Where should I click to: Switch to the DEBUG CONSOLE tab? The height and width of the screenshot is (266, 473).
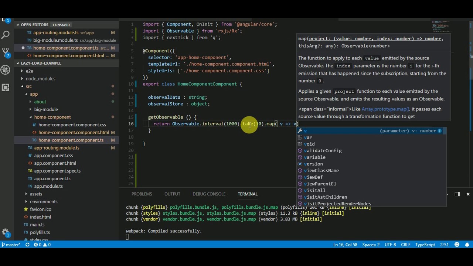(x=209, y=194)
